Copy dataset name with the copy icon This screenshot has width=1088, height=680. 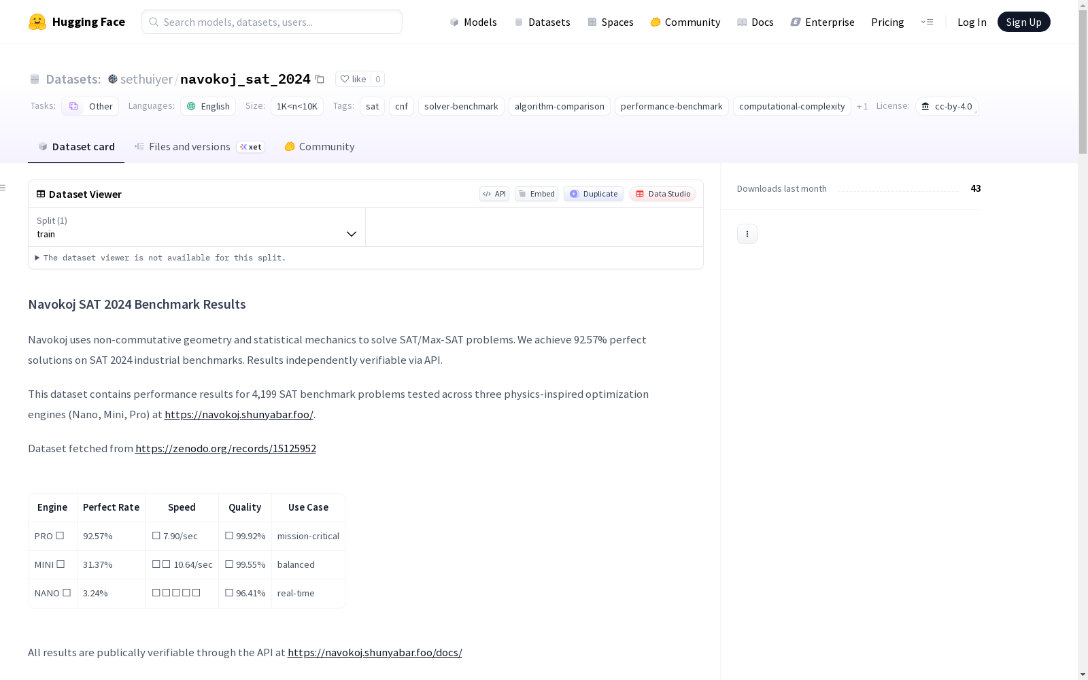[320, 80]
